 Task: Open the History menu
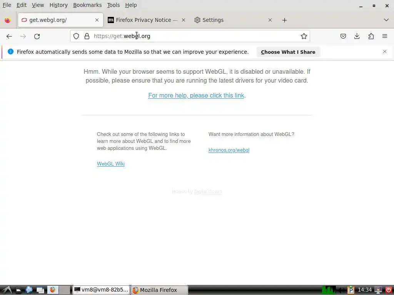tap(58, 5)
